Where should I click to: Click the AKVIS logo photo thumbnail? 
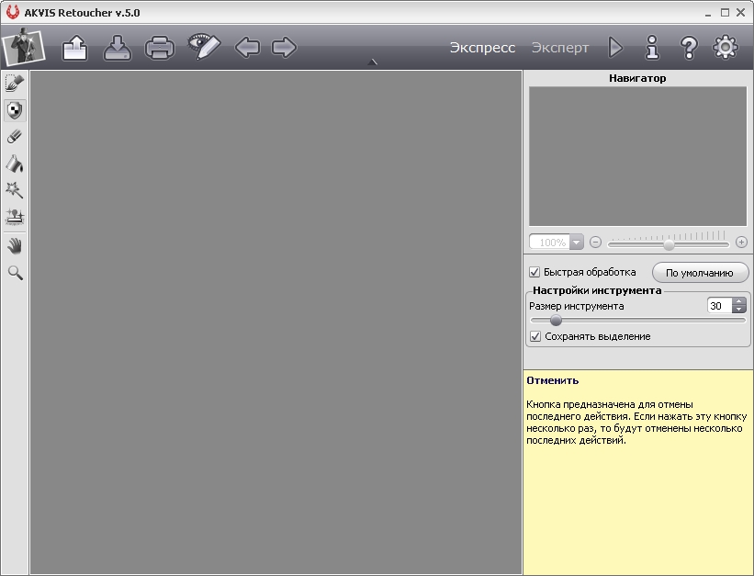click(23, 47)
